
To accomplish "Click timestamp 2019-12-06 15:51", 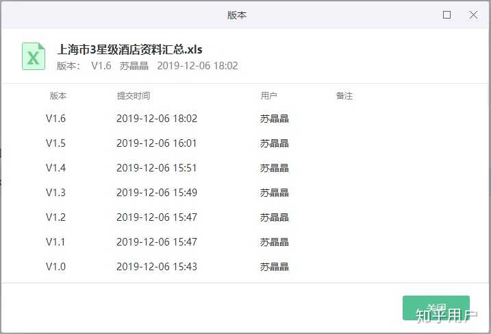I will [157, 168].
